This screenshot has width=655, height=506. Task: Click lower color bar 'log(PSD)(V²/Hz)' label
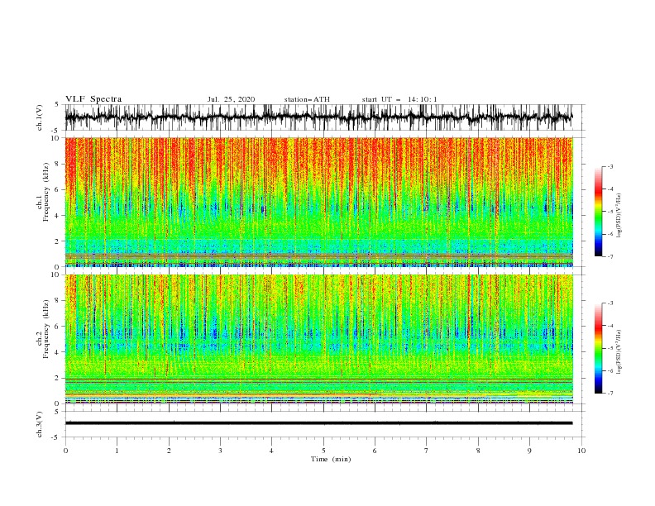[x=619, y=352]
